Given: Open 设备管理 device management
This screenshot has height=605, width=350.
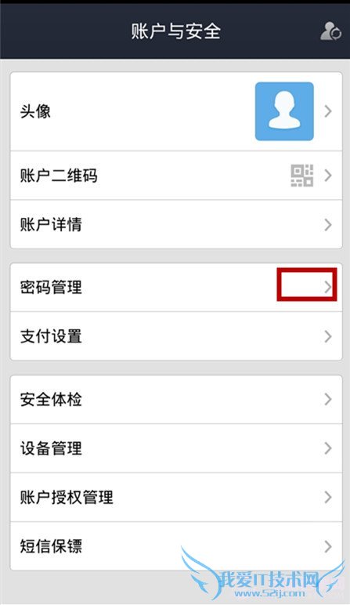Looking at the screenshot, I should click(176, 448).
